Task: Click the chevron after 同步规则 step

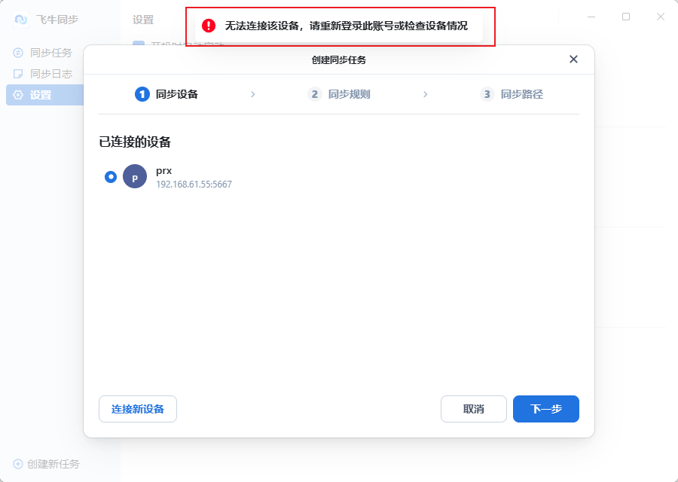Action: click(426, 94)
